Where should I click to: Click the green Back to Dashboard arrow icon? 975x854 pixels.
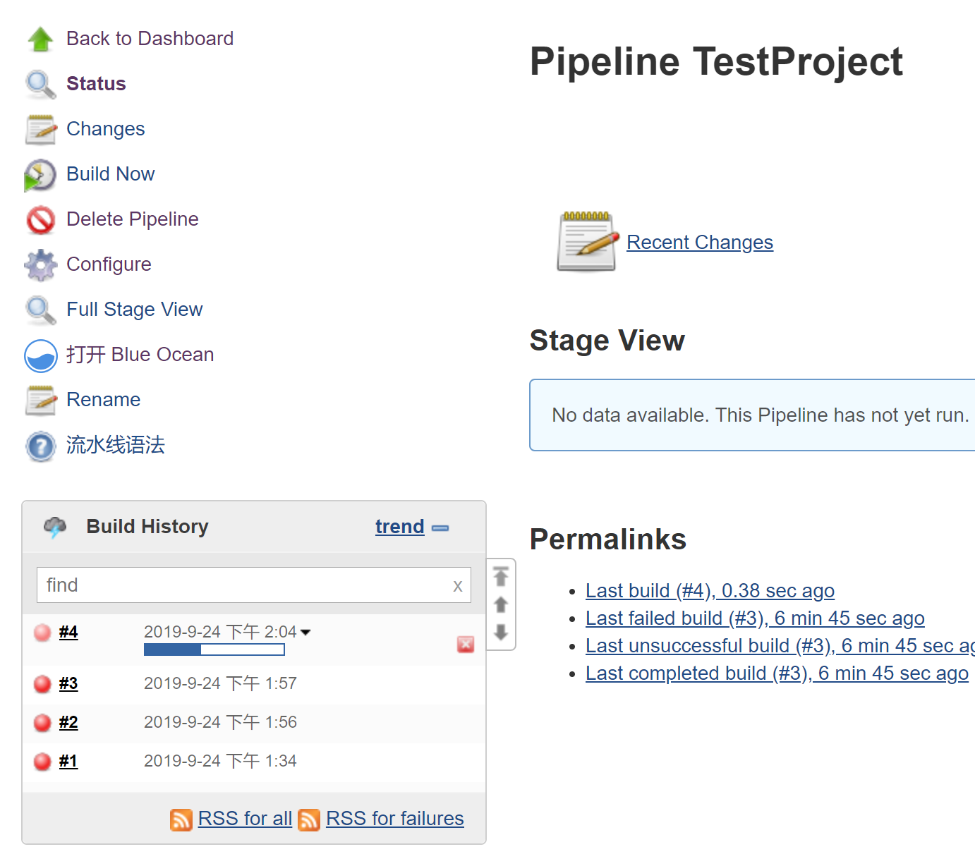[40, 39]
